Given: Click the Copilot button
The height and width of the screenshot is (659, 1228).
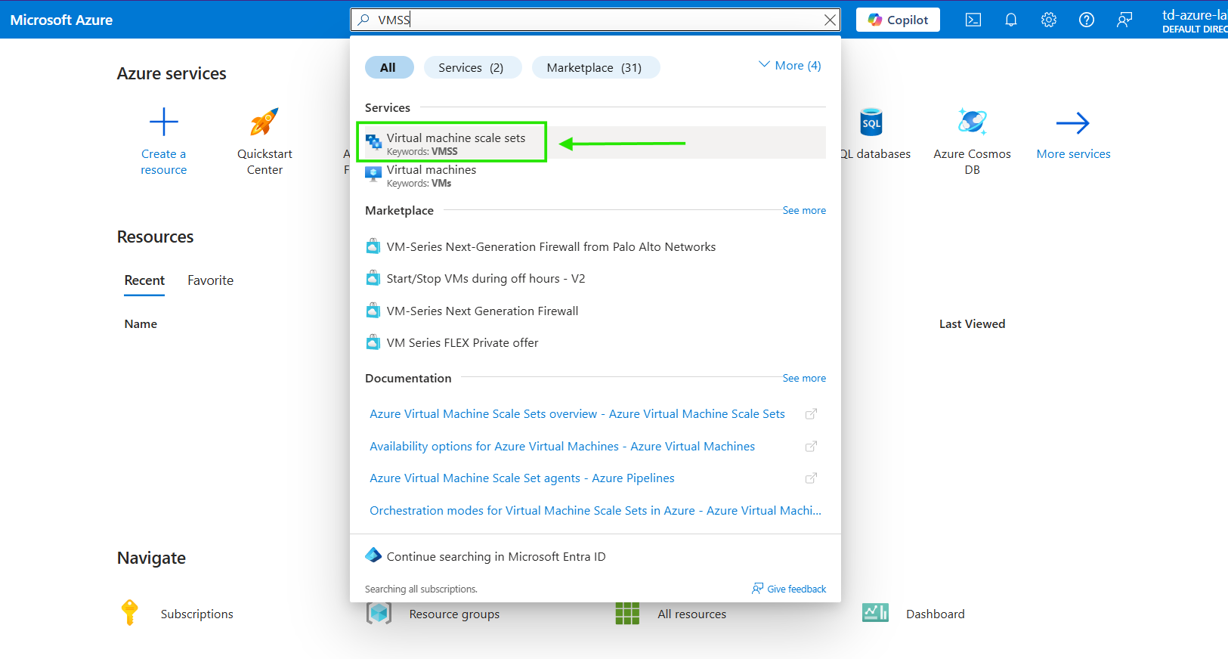Looking at the screenshot, I should click(x=898, y=20).
